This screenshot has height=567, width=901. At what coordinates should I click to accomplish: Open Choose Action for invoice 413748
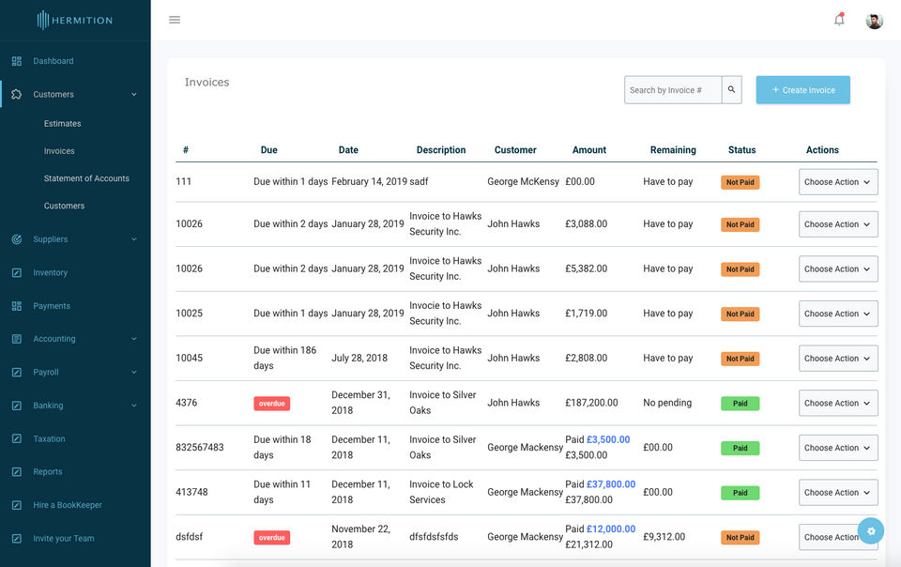[838, 492]
